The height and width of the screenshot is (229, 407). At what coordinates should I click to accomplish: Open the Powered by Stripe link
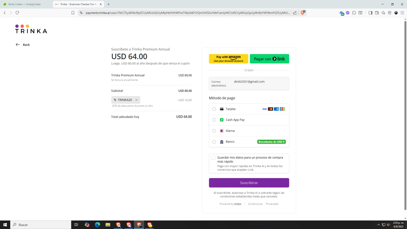pyautogui.click(x=230, y=204)
